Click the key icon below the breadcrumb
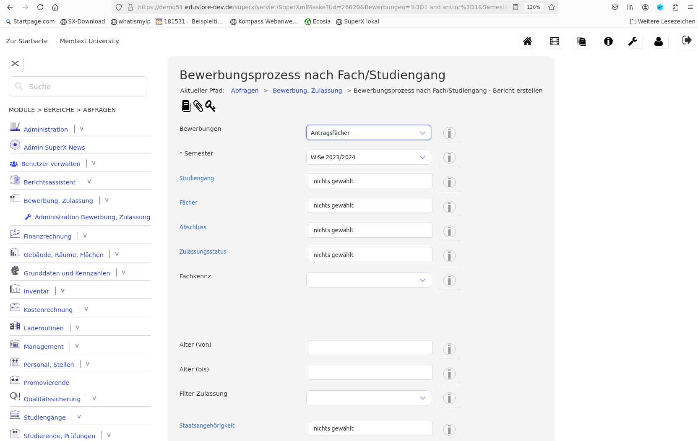 tap(210, 106)
